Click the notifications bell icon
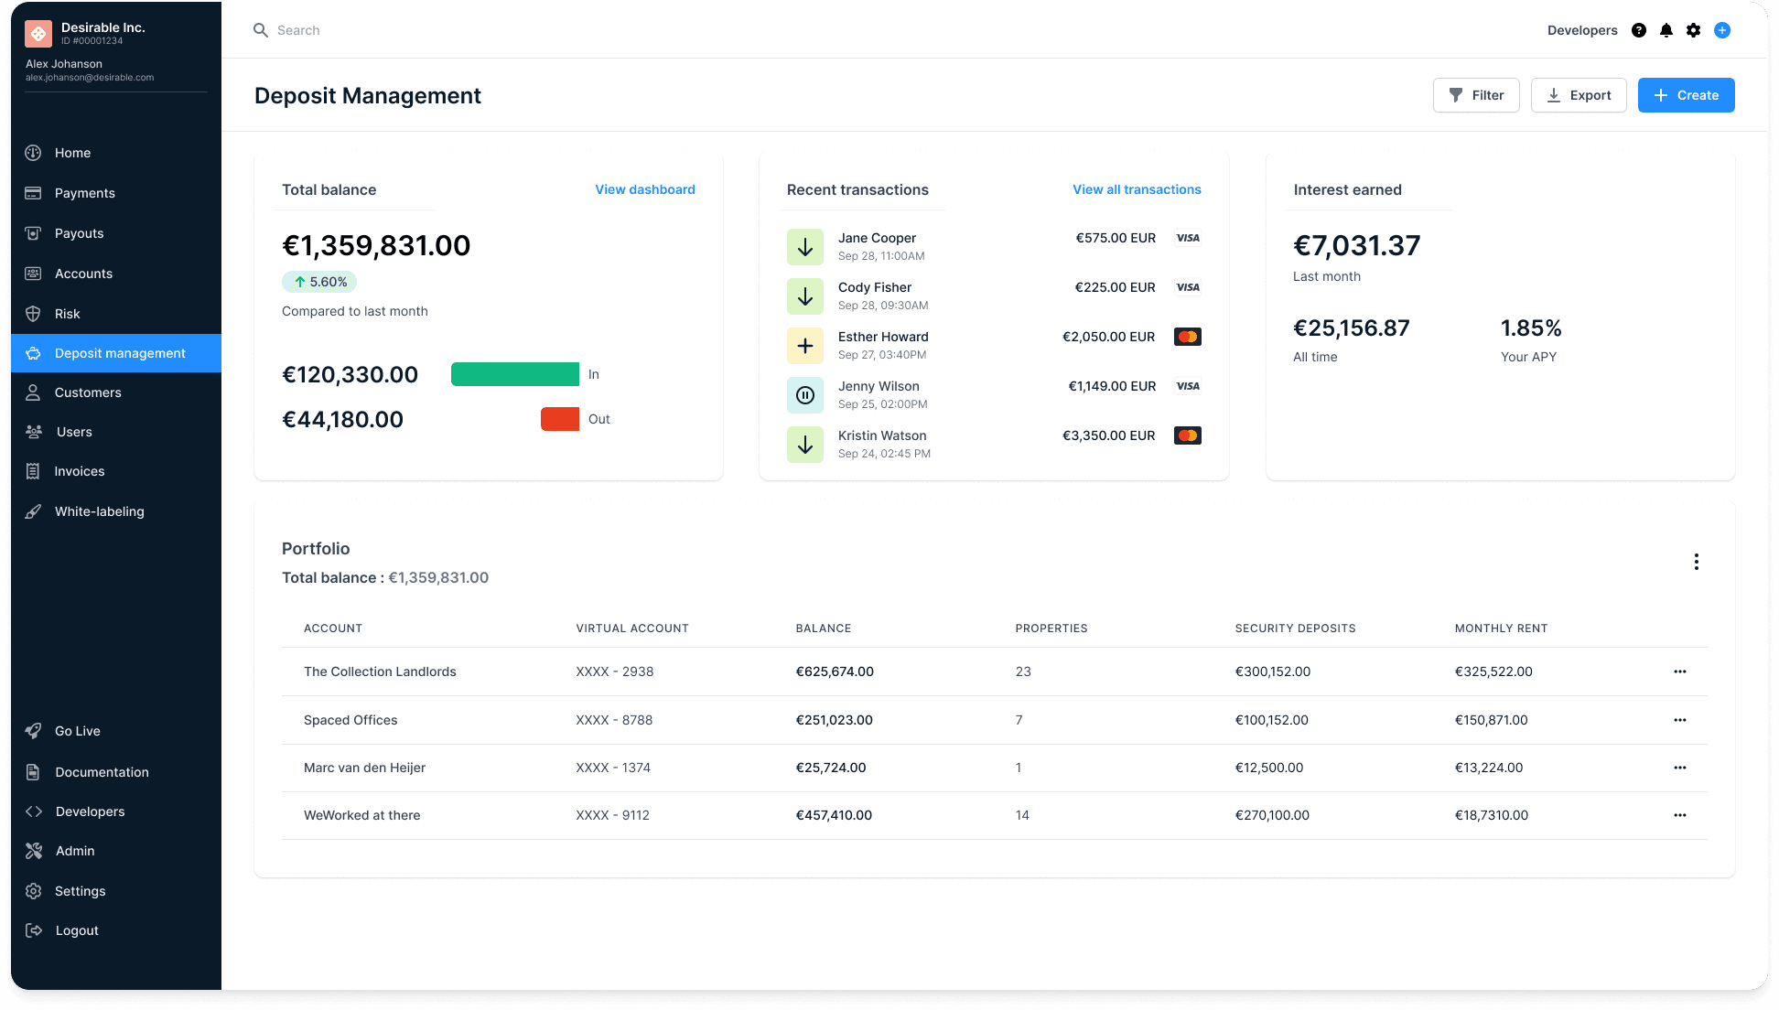Image resolution: width=1779 pixels, height=1010 pixels. click(x=1666, y=30)
